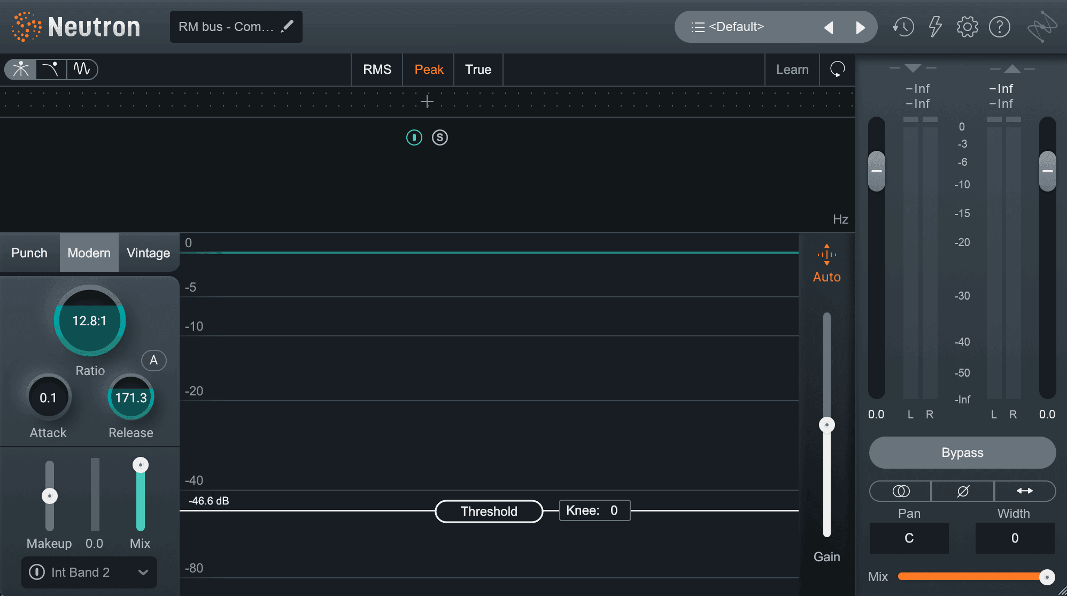
Task: Select the curved arrow mode icon
Action: [51, 69]
